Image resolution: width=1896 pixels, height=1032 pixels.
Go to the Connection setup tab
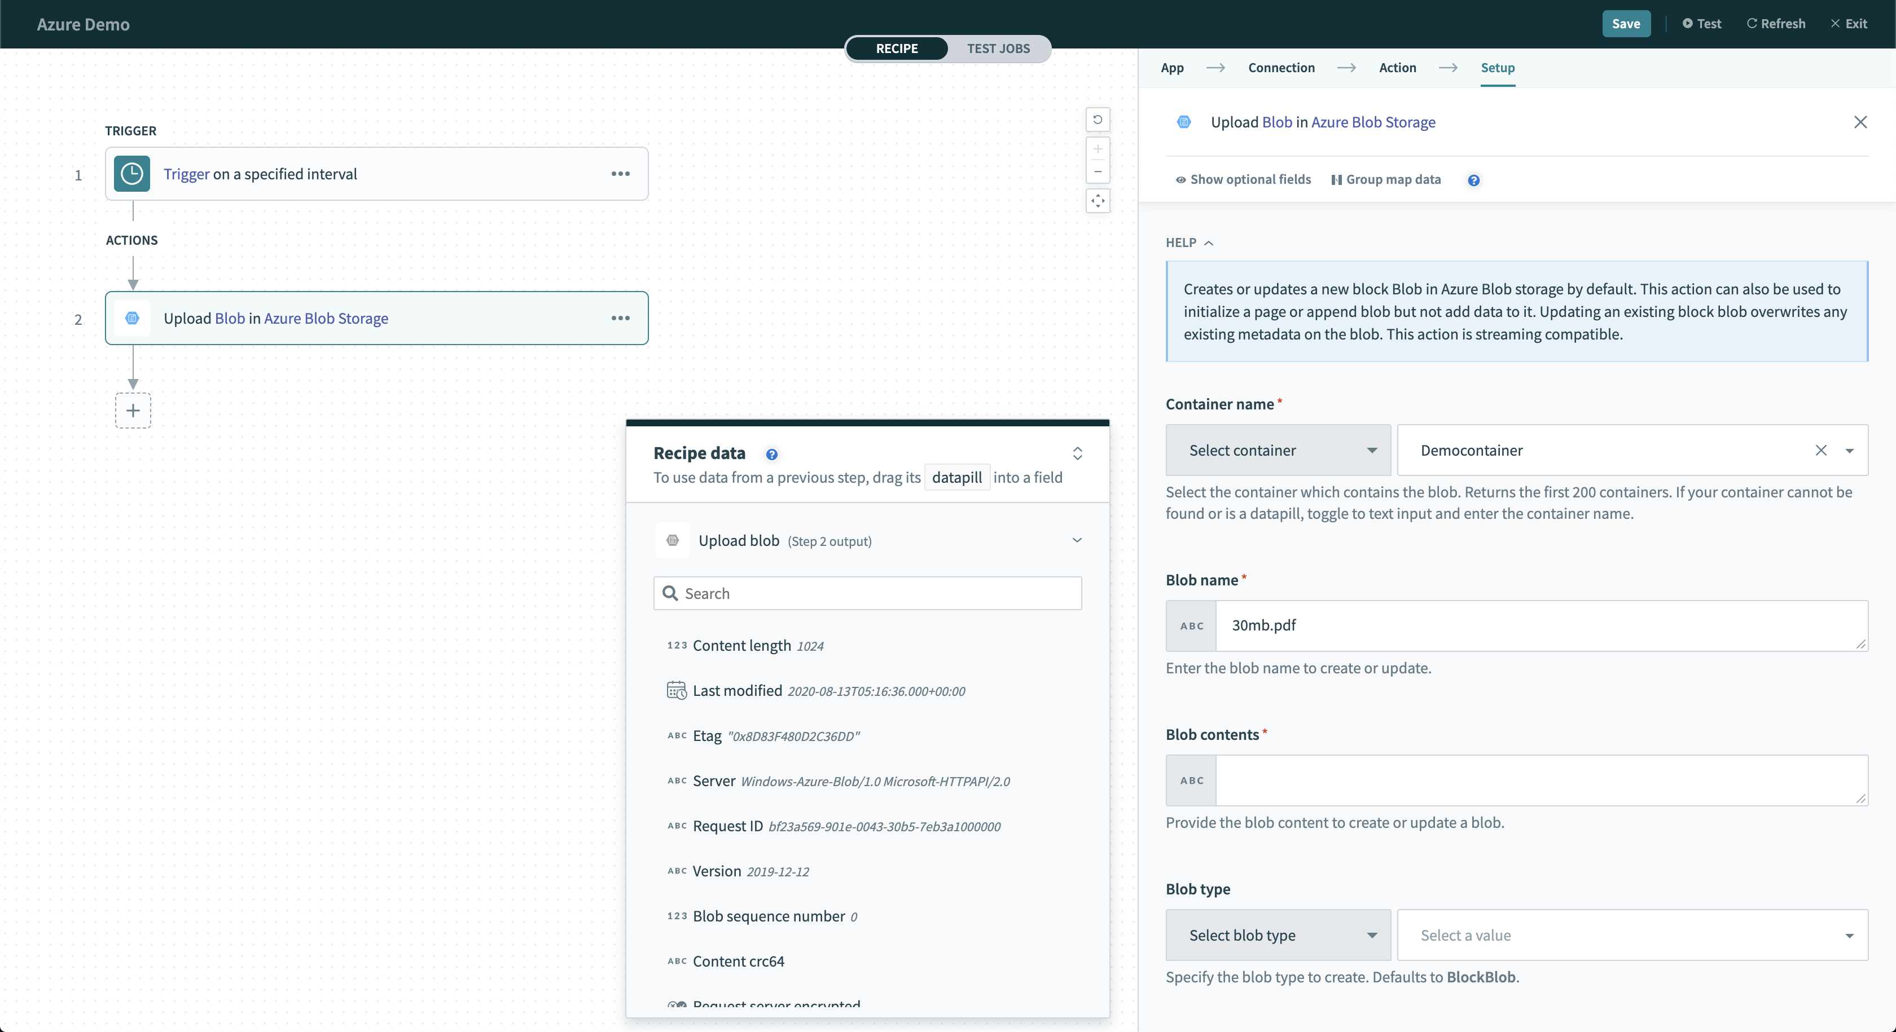[1281, 68]
